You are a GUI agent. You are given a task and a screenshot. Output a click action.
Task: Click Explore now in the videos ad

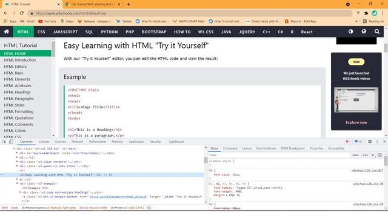[x=356, y=122]
